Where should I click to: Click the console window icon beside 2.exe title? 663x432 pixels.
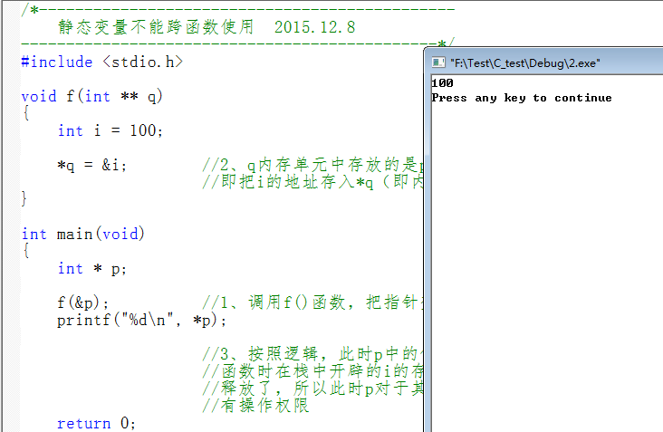click(x=438, y=62)
